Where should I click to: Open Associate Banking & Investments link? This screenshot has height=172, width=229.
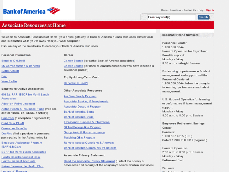tap(86, 101)
